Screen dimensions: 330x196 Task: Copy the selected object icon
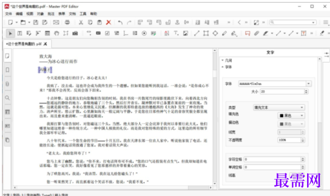point(90,22)
